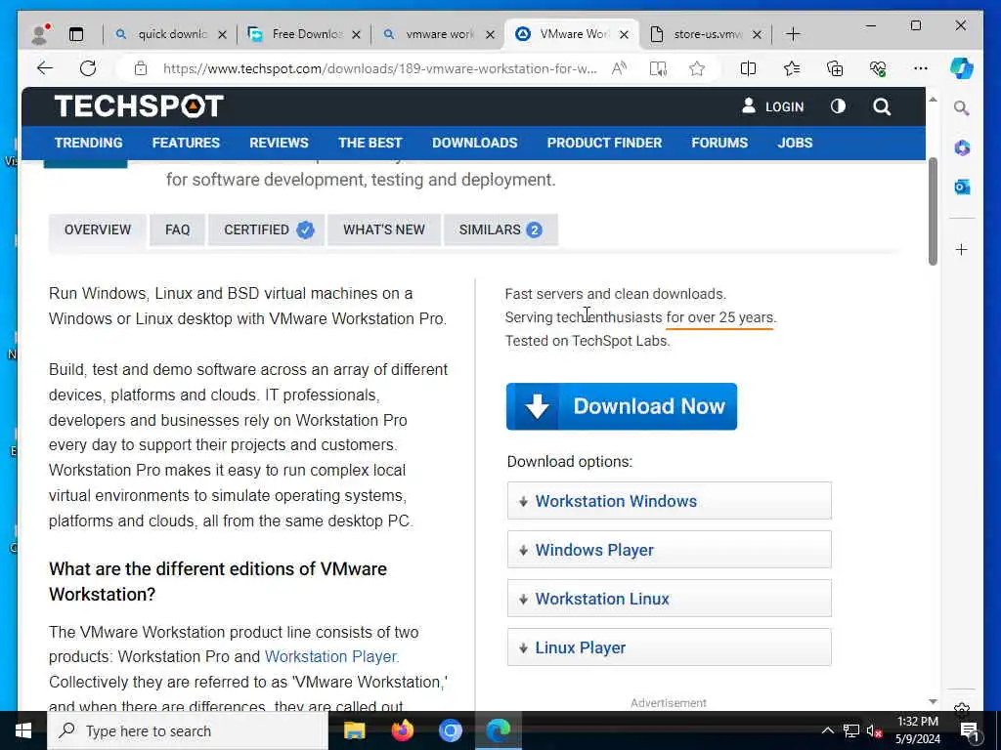1001x750 pixels.
Task: Choose the Windows Player download option
Action: (x=669, y=549)
